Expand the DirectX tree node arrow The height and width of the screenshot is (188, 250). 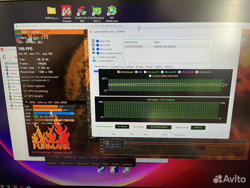[6, 90]
